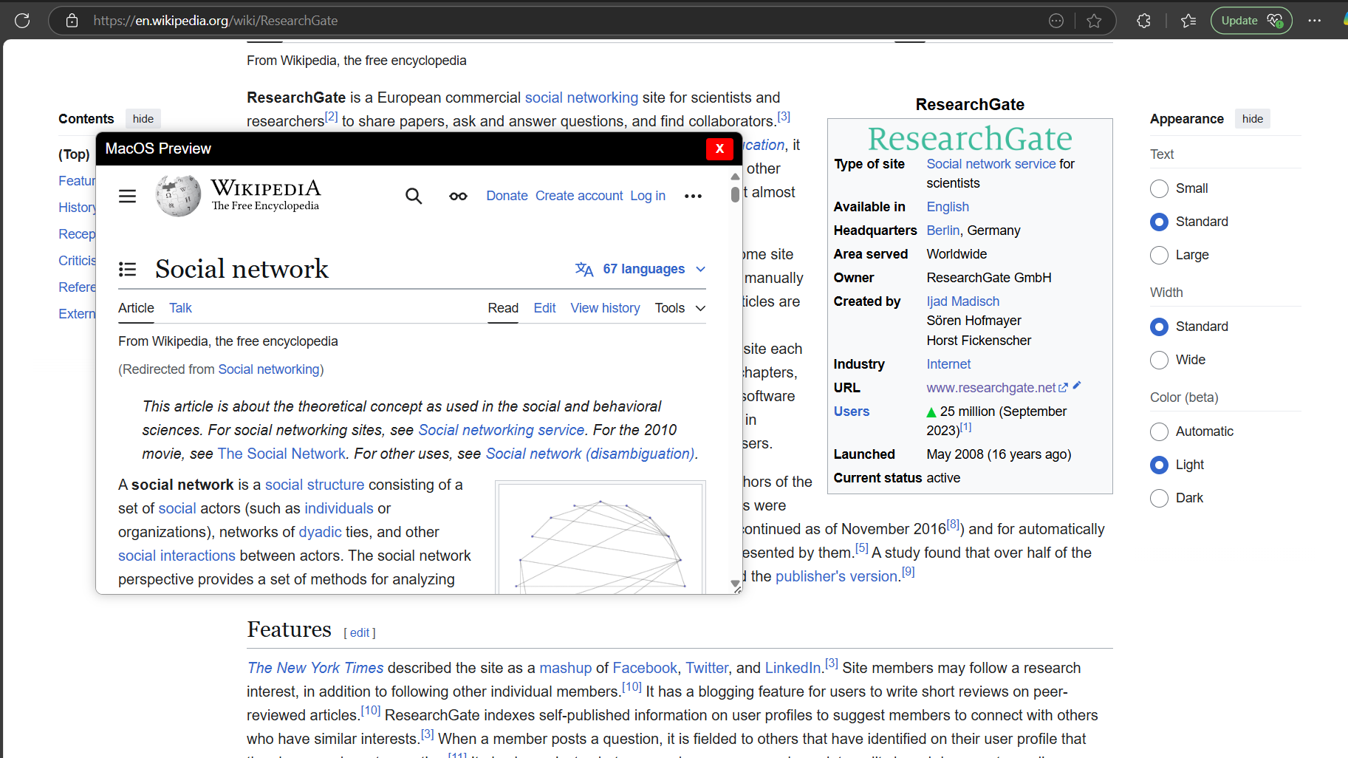Open the LinkedIn link
Image resolution: width=1348 pixels, height=758 pixels.
click(x=793, y=668)
